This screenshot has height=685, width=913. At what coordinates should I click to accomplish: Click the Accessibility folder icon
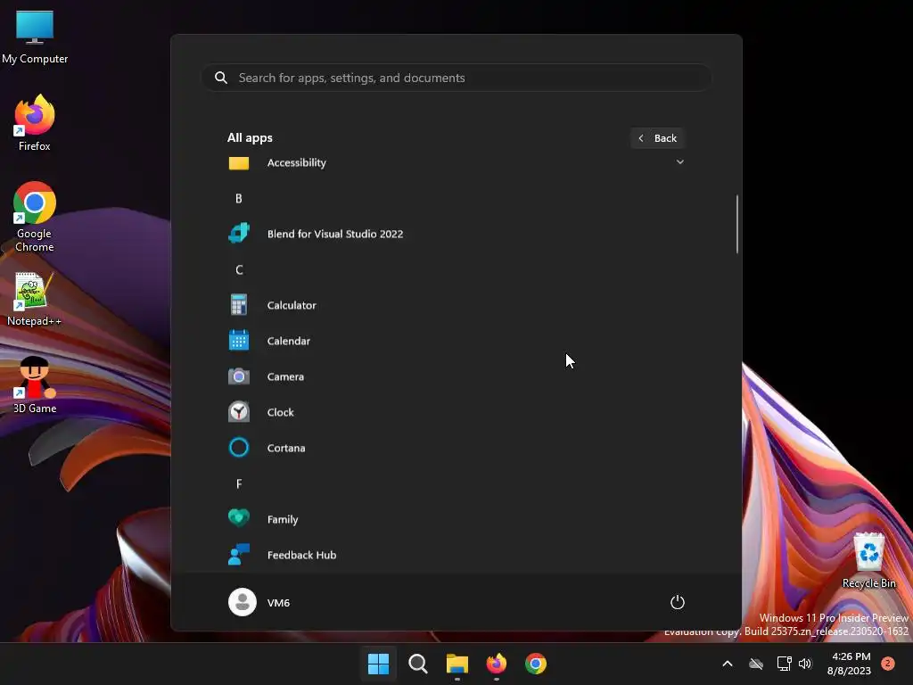click(239, 163)
